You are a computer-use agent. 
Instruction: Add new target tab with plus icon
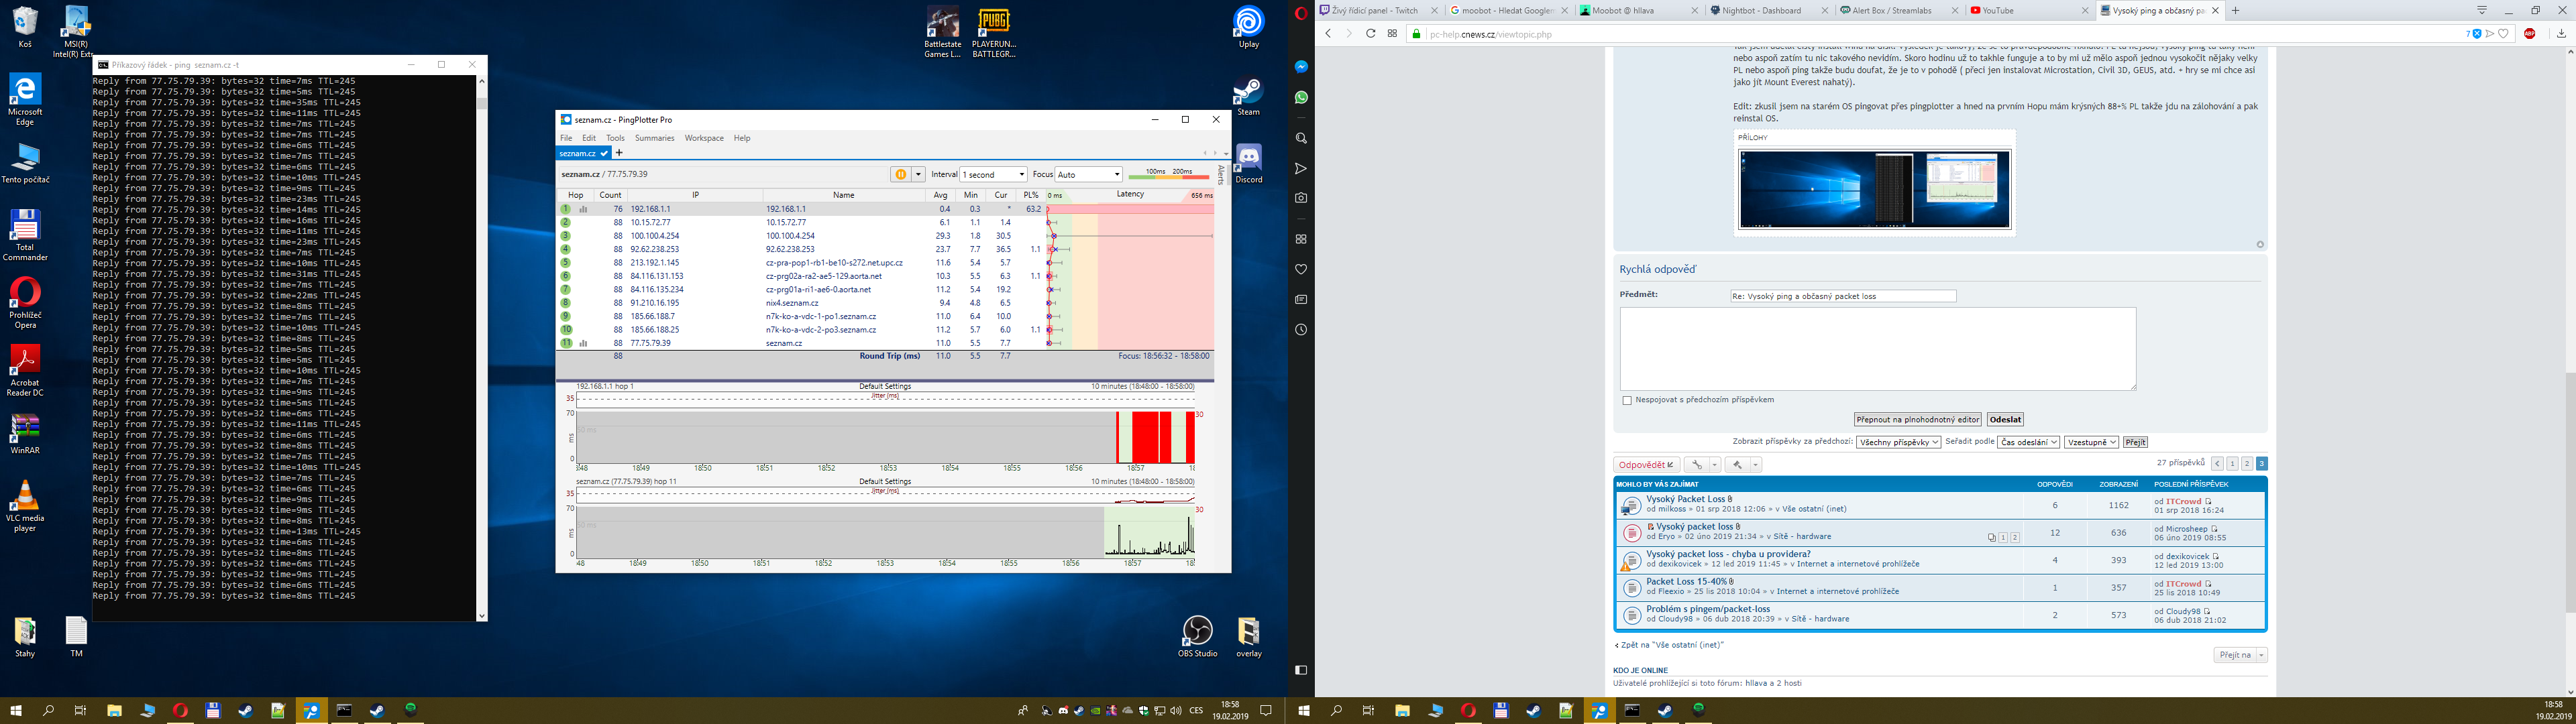[x=619, y=153]
